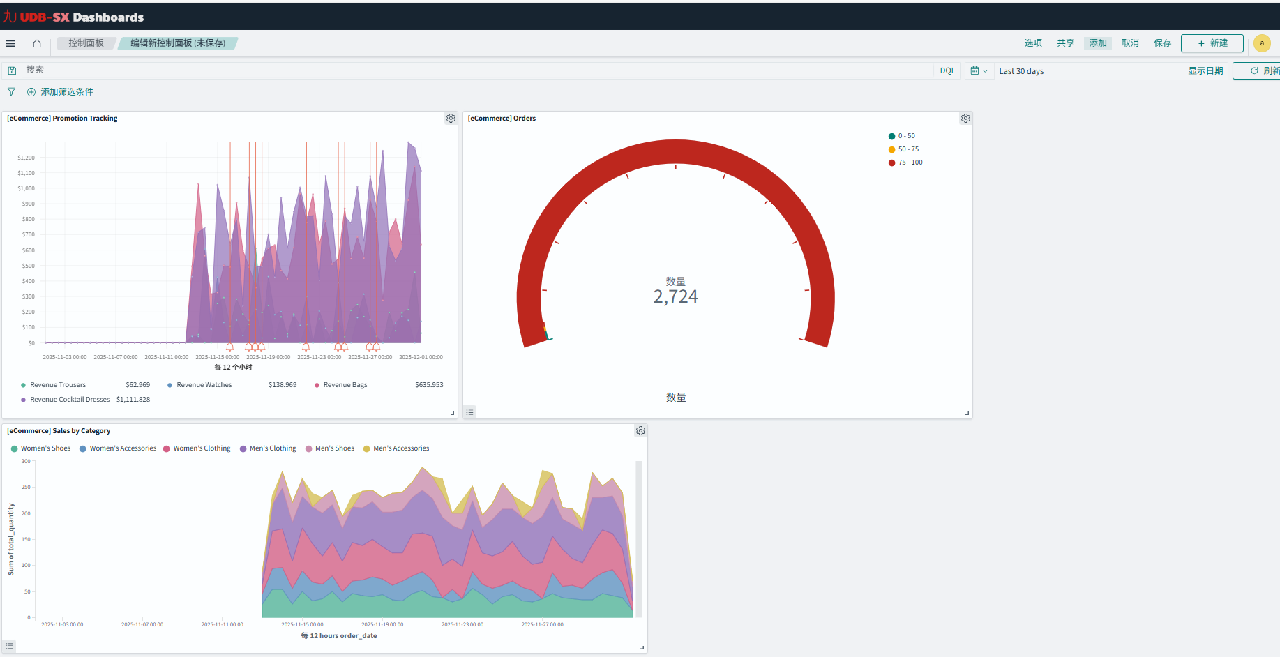The image size is (1280, 657).
Task: Open Promotion Tracking panel gear options
Action: tap(451, 119)
